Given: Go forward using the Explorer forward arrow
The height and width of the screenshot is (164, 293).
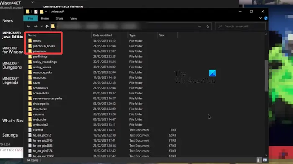Looking at the screenshot, I should pyautogui.click(x=36, y=26).
